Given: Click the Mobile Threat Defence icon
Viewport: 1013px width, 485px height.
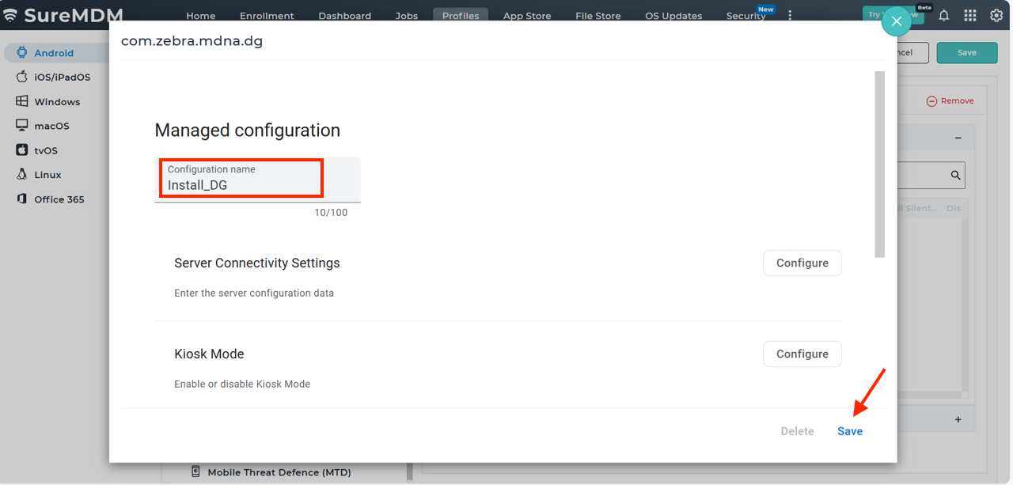Looking at the screenshot, I should (x=195, y=472).
